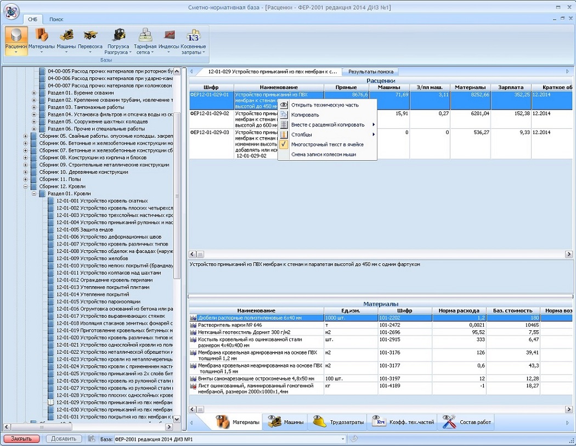Viewport: 576px width, 446px height.
Task: Open Вместе с расценкой копировать submenu
Action: point(327,125)
